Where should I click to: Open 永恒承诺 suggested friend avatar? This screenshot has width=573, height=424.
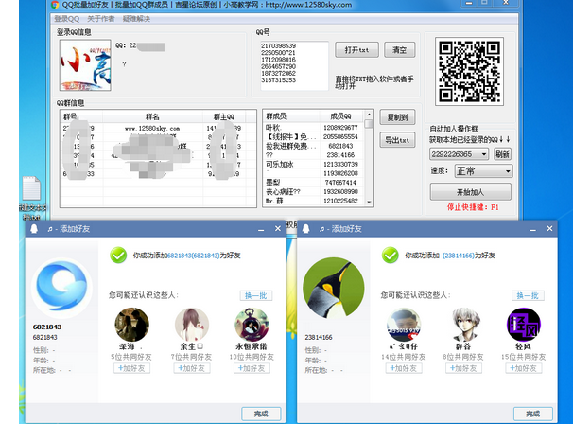(x=252, y=325)
